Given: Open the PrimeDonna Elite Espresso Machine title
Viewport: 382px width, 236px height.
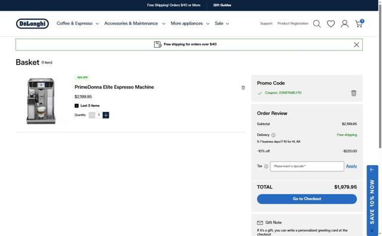Looking at the screenshot, I should click(x=114, y=87).
